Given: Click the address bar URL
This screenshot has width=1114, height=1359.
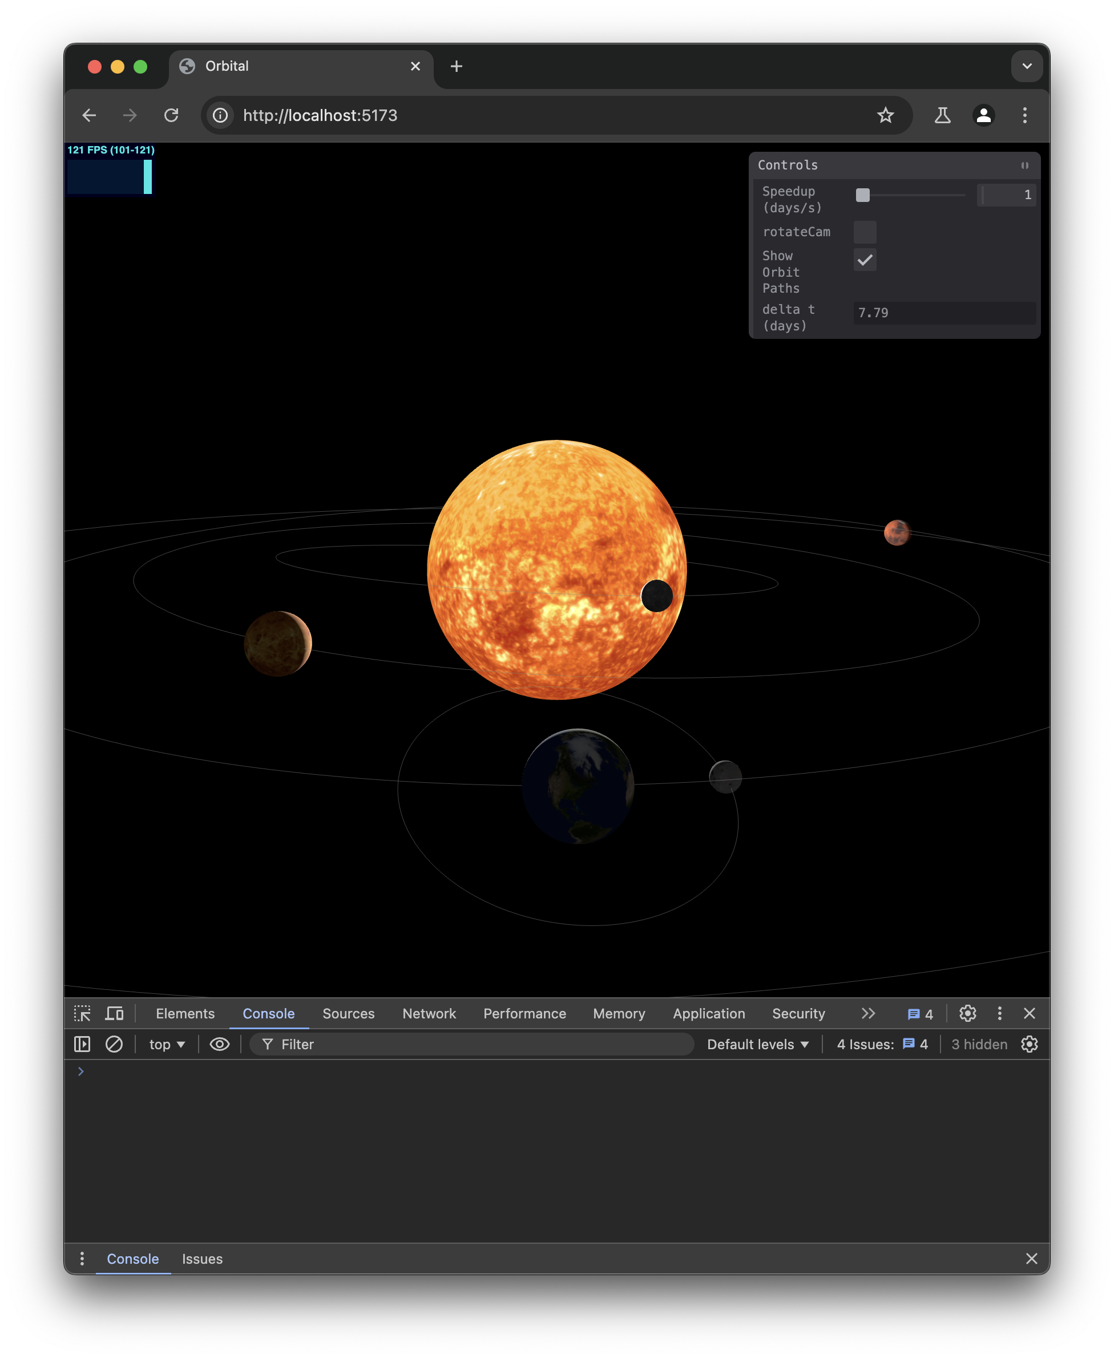Looking at the screenshot, I should tap(320, 115).
